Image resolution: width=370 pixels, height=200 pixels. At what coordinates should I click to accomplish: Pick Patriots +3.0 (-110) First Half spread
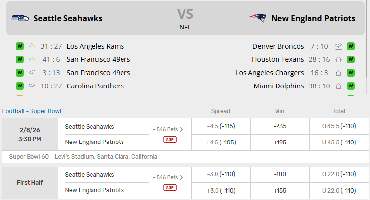coord(221,190)
